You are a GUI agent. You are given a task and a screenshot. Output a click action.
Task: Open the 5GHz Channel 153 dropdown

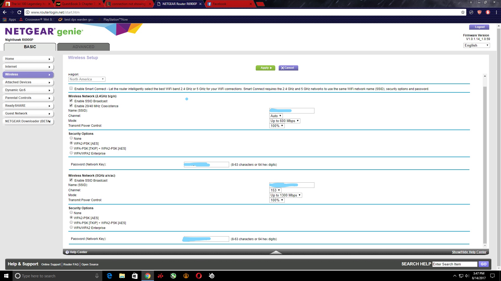tap(275, 190)
